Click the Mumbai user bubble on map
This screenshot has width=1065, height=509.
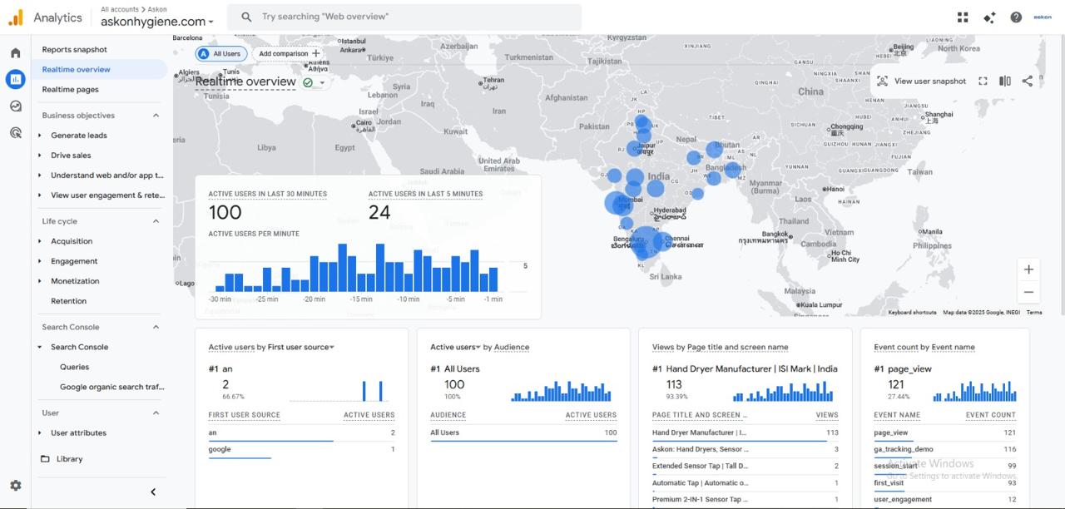tap(618, 202)
